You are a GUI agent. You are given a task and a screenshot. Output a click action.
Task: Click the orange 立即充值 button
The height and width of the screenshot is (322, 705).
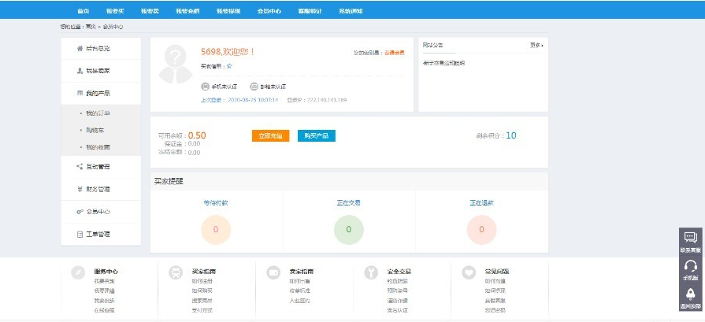coord(271,135)
